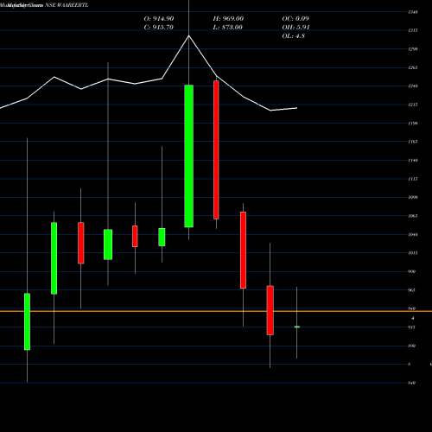Select the tallest green candle body at the peak

[189, 156]
